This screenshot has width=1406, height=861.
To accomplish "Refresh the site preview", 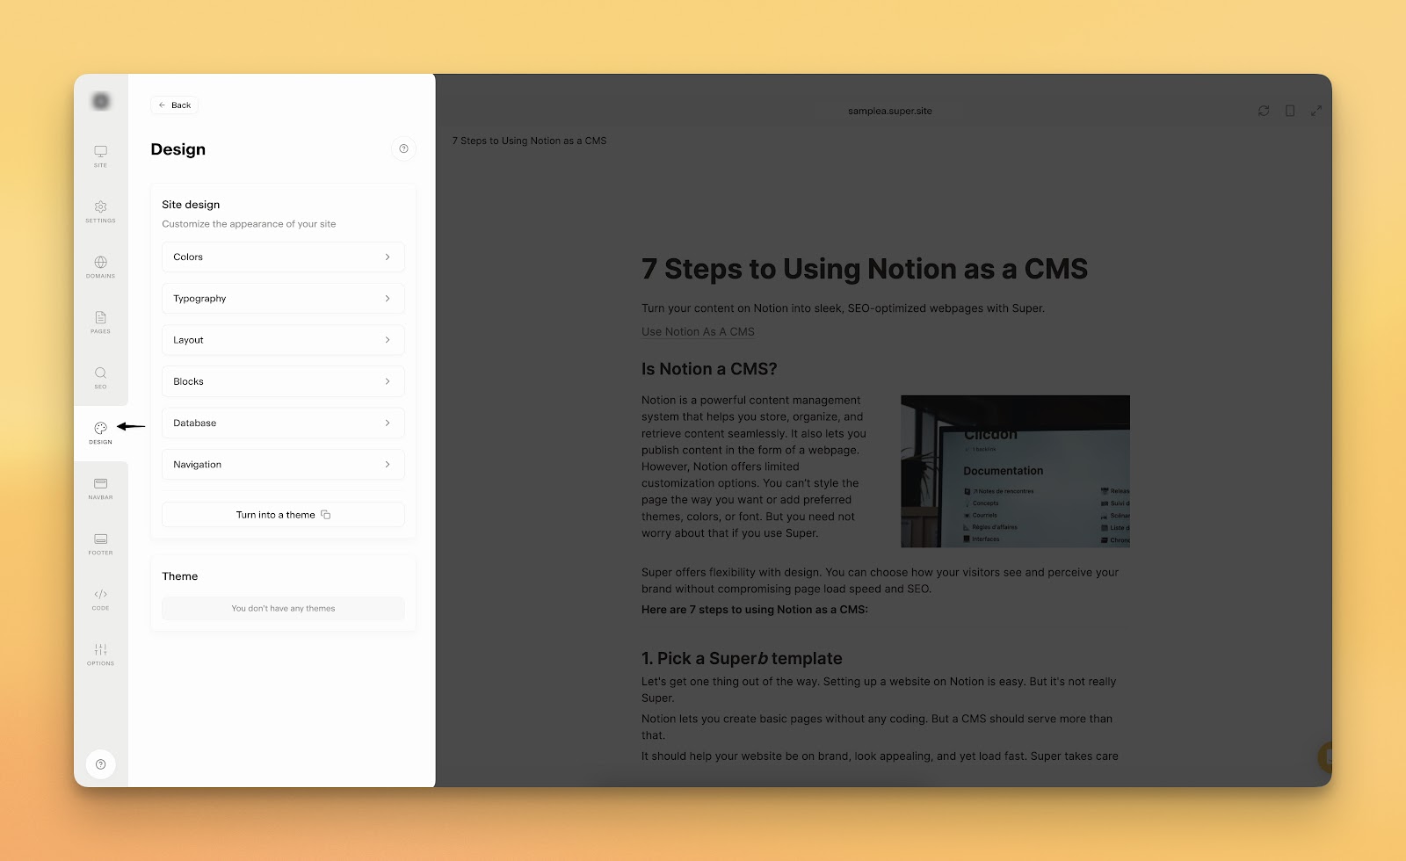I will (x=1264, y=111).
